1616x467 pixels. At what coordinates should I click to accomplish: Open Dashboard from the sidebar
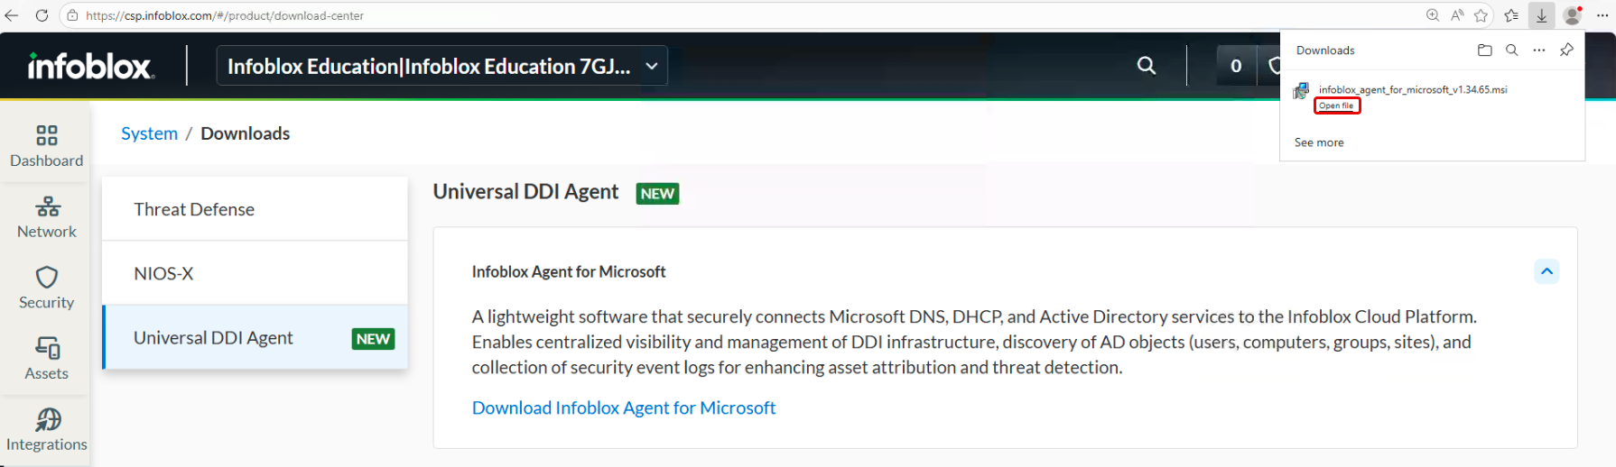click(x=46, y=146)
